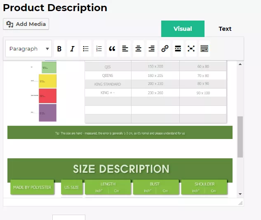Insert or edit a link
This screenshot has width=261, height=220.
(165, 49)
